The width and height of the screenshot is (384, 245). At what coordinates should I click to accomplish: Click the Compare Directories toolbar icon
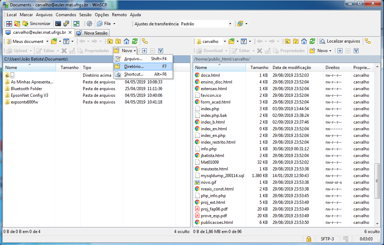(9, 24)
